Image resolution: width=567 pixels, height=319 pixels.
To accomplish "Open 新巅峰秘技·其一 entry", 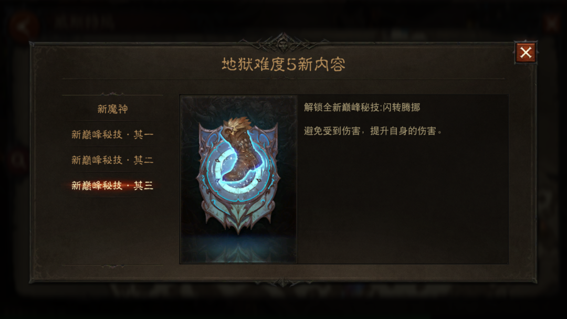I will [x=112, y=134].
